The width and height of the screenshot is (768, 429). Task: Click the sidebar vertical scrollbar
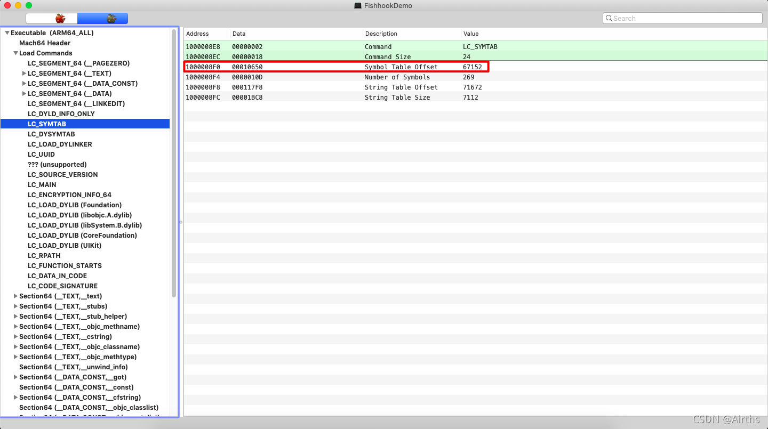174,163
